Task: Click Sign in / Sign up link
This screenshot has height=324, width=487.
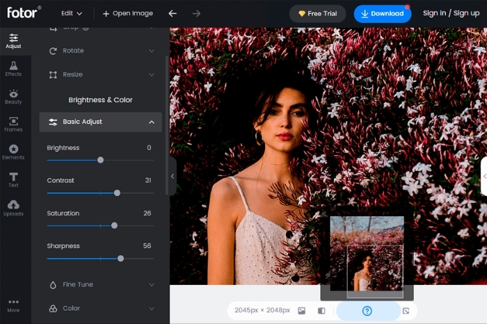Action: (x=451, y=13)
